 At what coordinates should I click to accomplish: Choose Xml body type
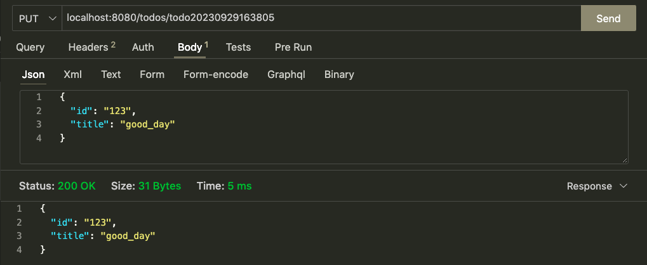pos(72,74)
